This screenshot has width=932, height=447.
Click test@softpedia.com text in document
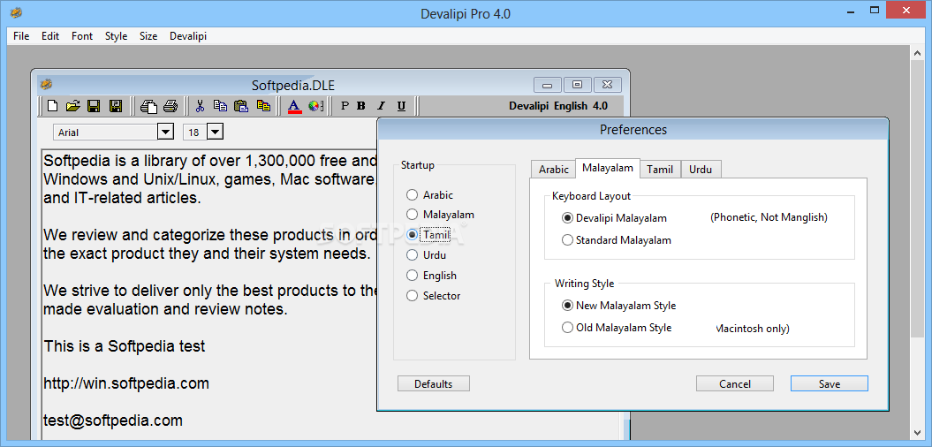coord(113,420)
